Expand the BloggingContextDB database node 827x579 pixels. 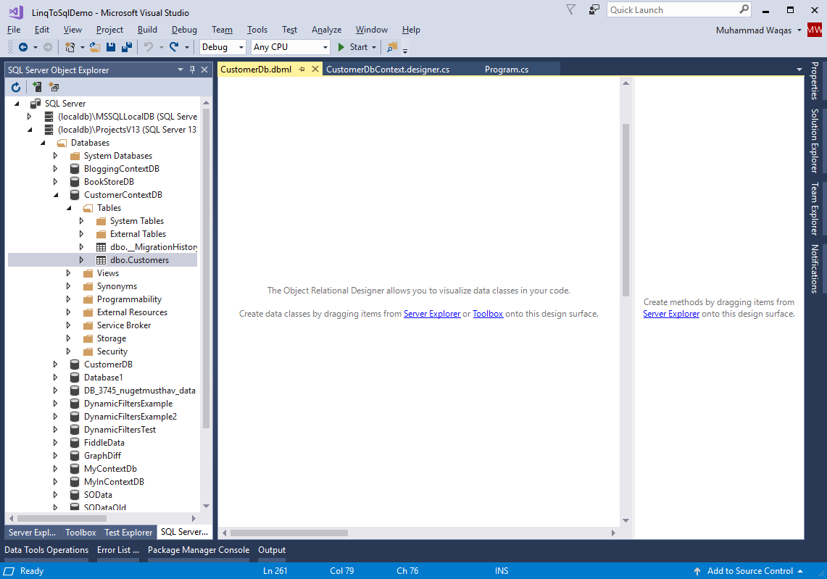click(x=55, y=169)
